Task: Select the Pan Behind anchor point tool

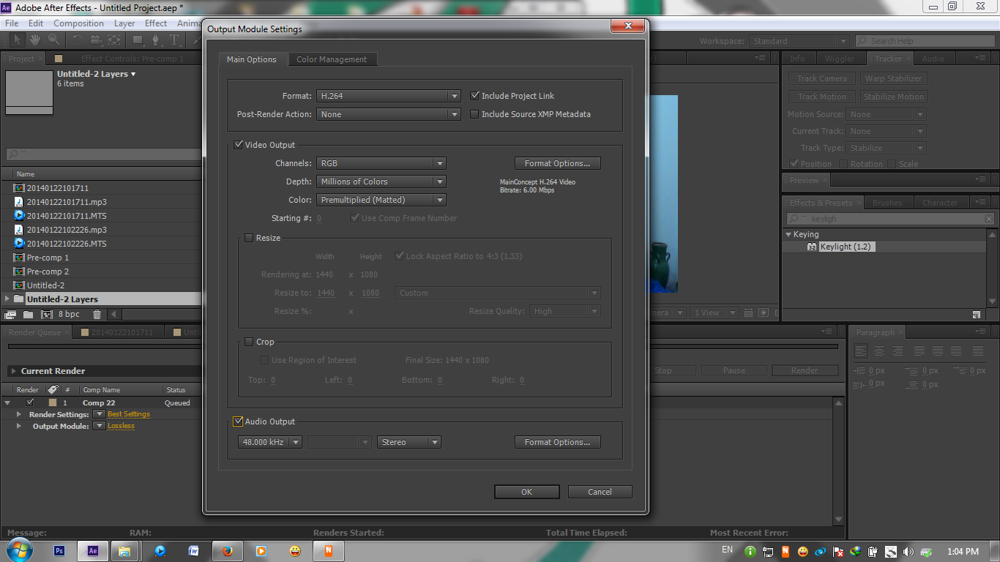Action: click(x=114, y=40)
